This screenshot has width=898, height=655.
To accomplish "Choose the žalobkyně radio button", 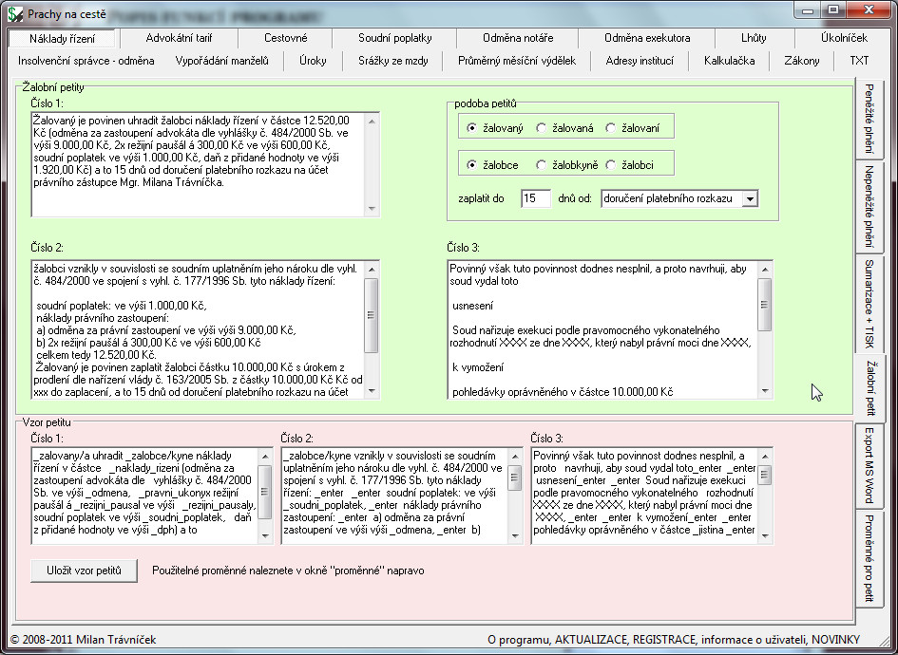I will tap(542, 165).
